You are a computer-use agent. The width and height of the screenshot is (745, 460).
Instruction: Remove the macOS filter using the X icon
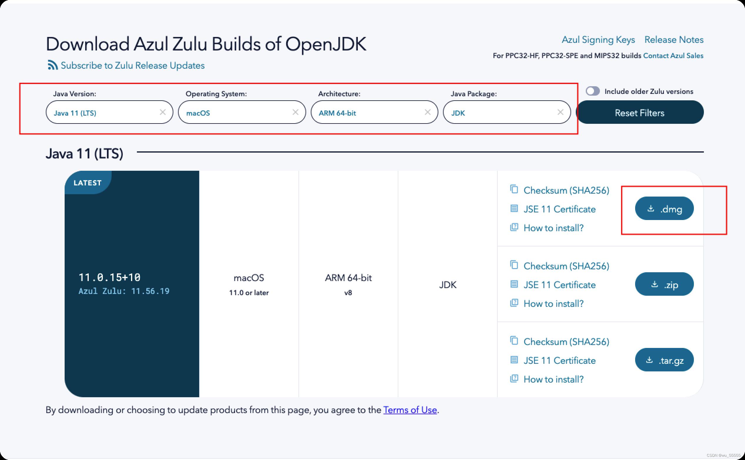coord(295,112)
